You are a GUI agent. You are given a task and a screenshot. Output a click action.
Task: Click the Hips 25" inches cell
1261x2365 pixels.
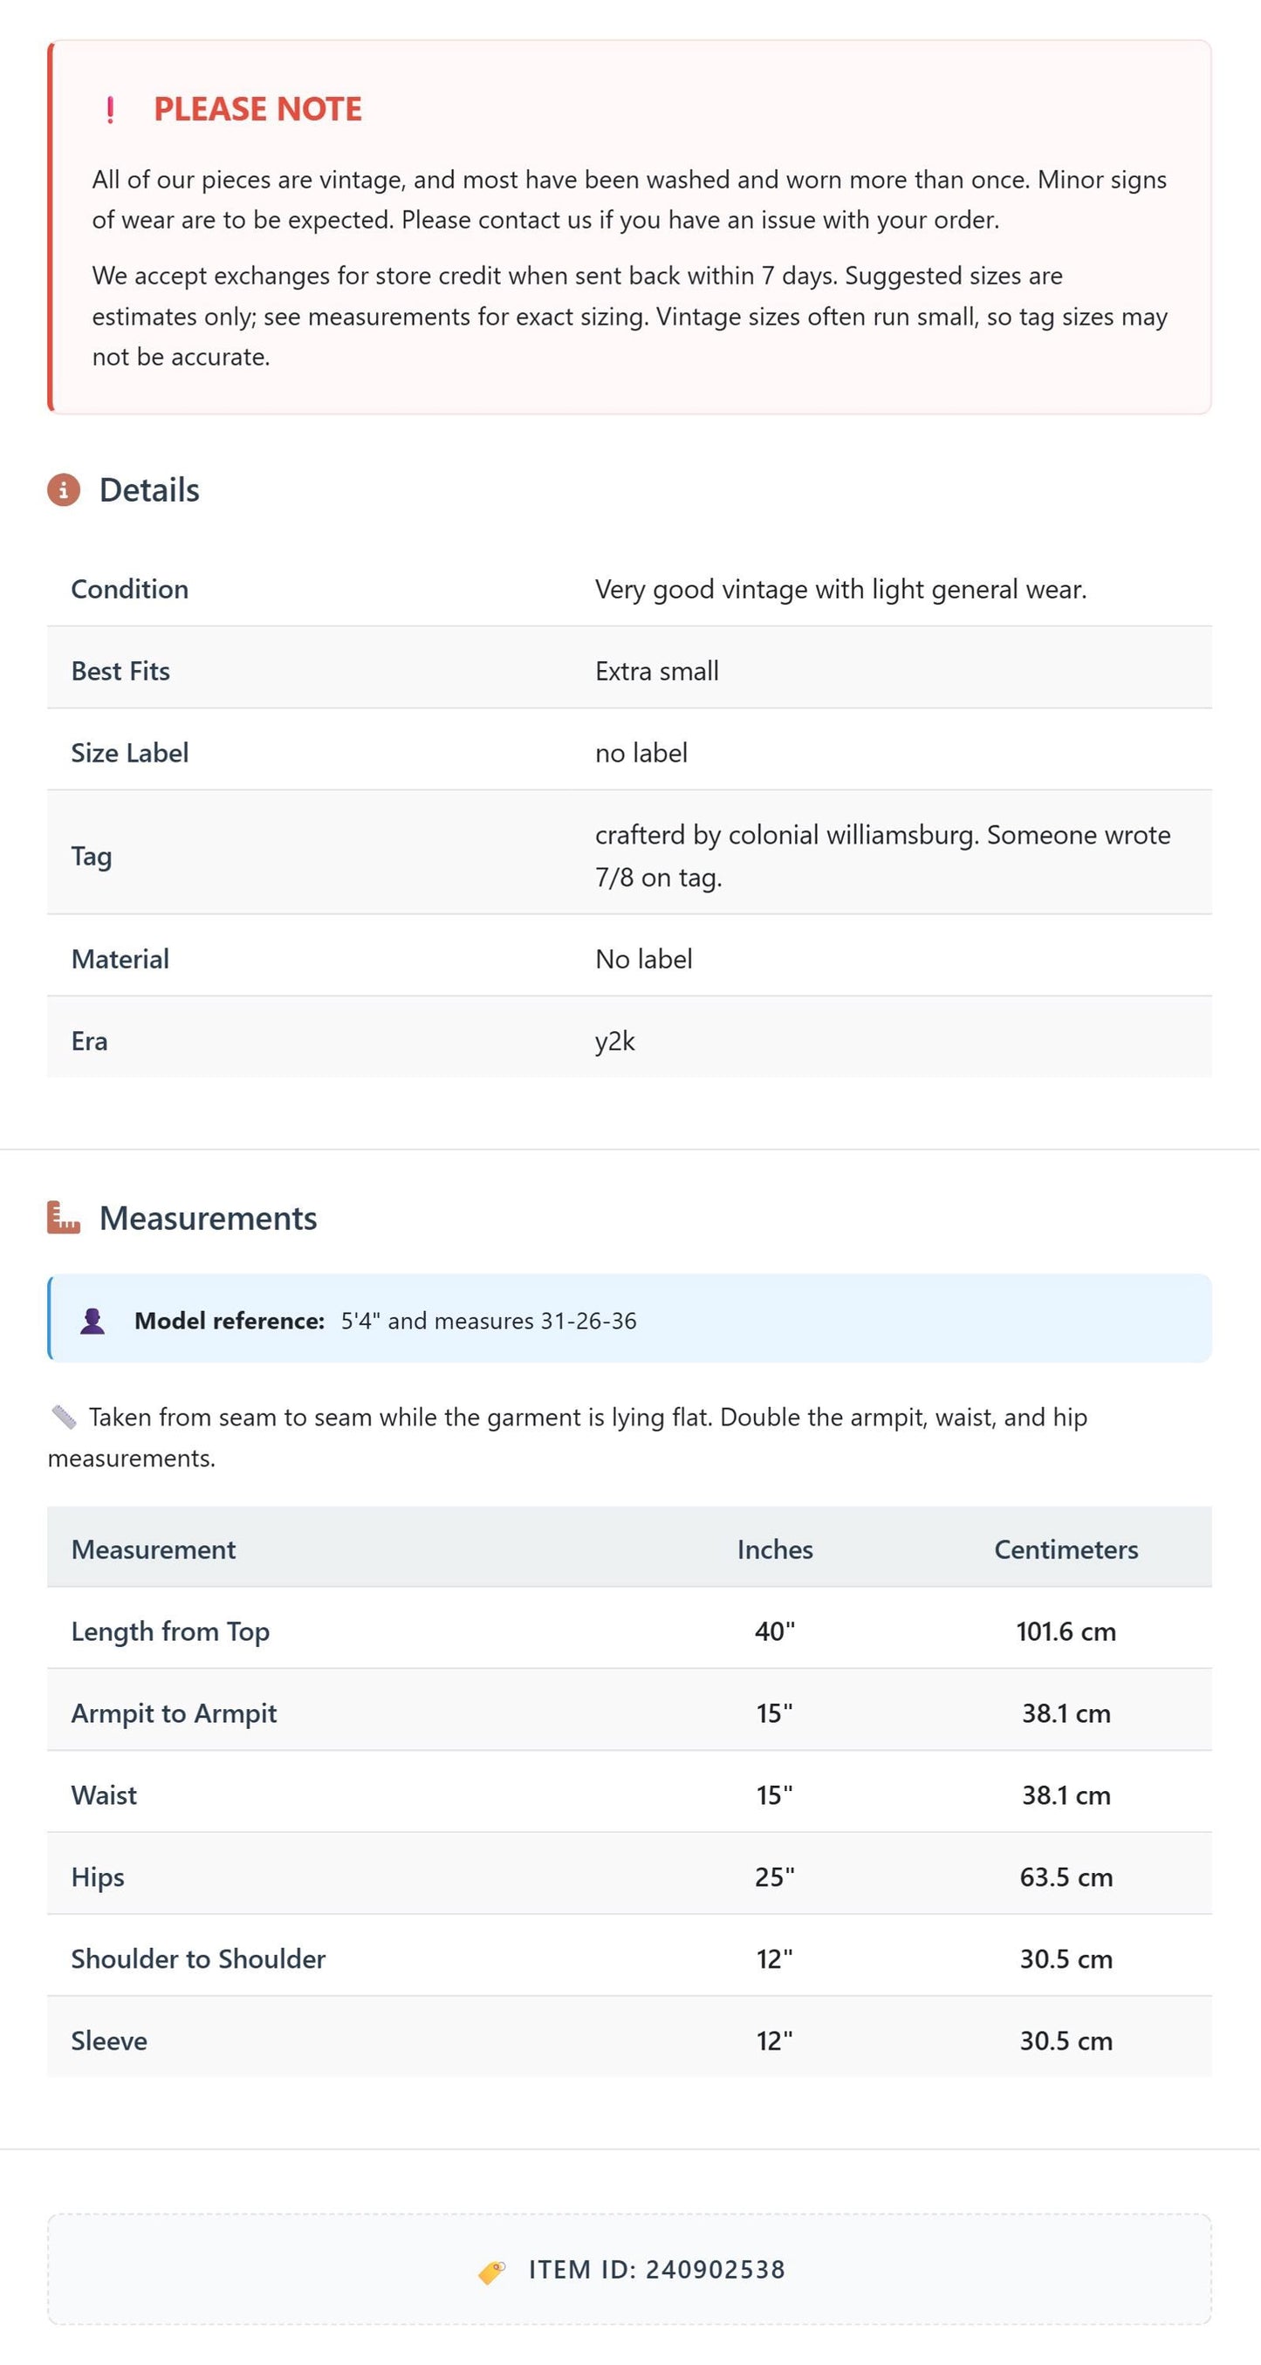coord(774,1876)
